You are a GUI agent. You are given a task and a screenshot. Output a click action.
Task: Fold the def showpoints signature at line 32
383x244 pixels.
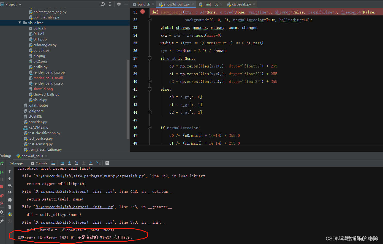(150, 20)
